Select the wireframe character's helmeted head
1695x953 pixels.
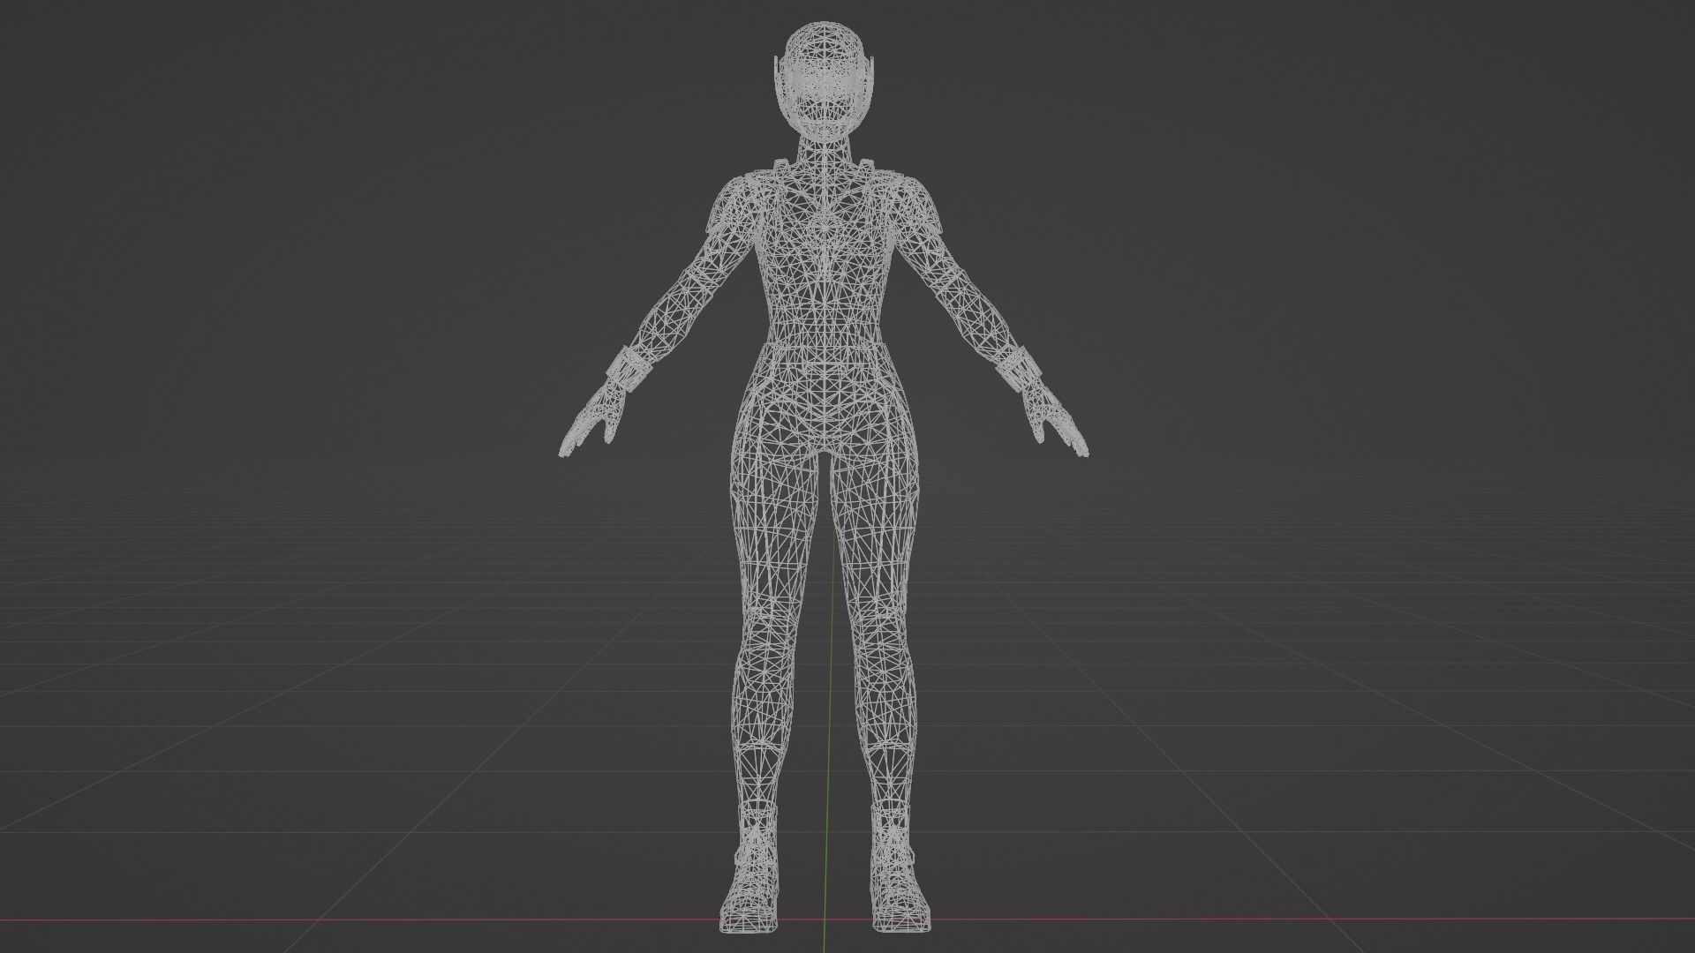click(x=824, y=80)
